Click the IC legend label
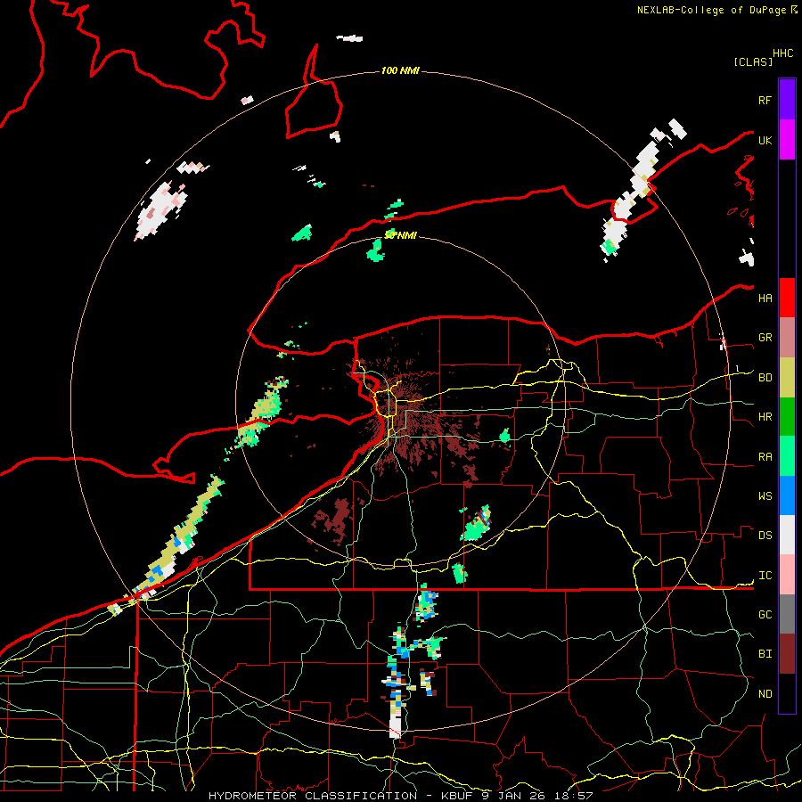Image resolution: width=802 pixels, height=802 pixels. (765, 576)
